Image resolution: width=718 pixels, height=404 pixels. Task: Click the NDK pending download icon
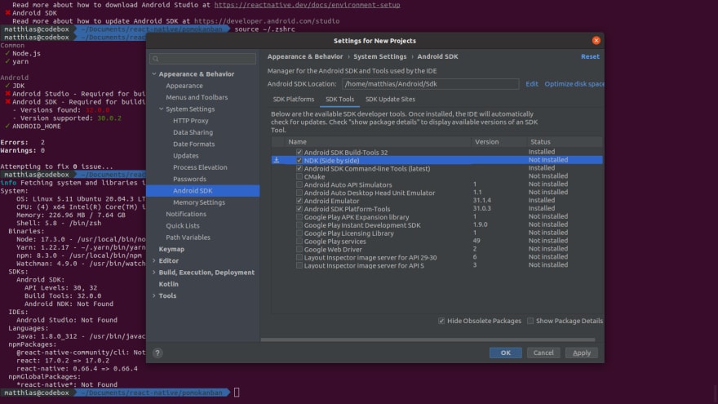(x=276, y=160)
